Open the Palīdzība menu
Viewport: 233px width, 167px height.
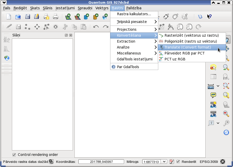pyautogui.click(x=134, y=8)
